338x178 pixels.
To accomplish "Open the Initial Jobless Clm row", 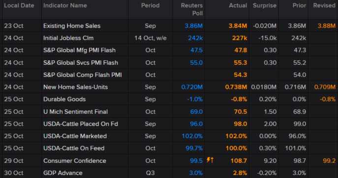I will [x=169, y=38].
